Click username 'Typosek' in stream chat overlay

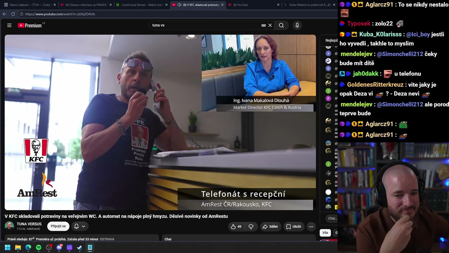pyautogui.click(x=359, y=24)
